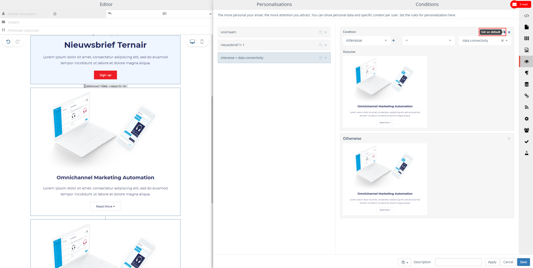This screenshot has height=268, width=533.
Task: Switch to desktop preview
Action: pos(192,42)
